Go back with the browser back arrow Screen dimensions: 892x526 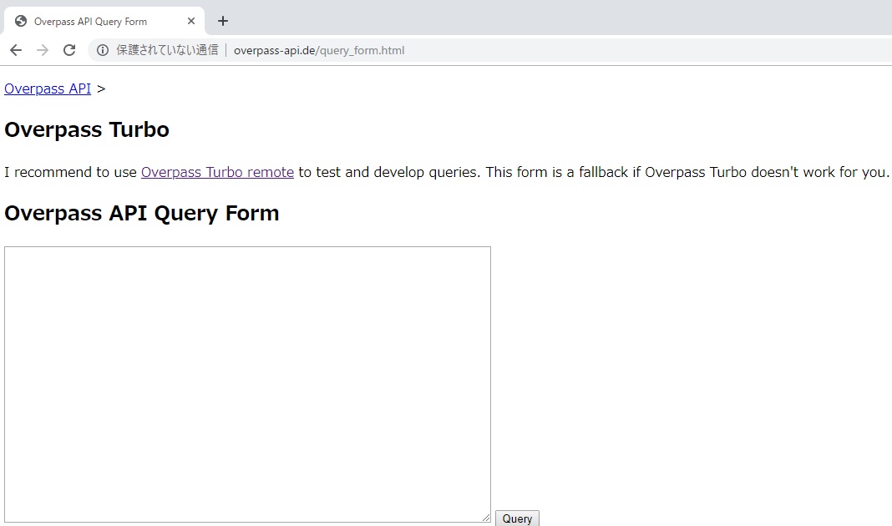[x=16, y=50]
